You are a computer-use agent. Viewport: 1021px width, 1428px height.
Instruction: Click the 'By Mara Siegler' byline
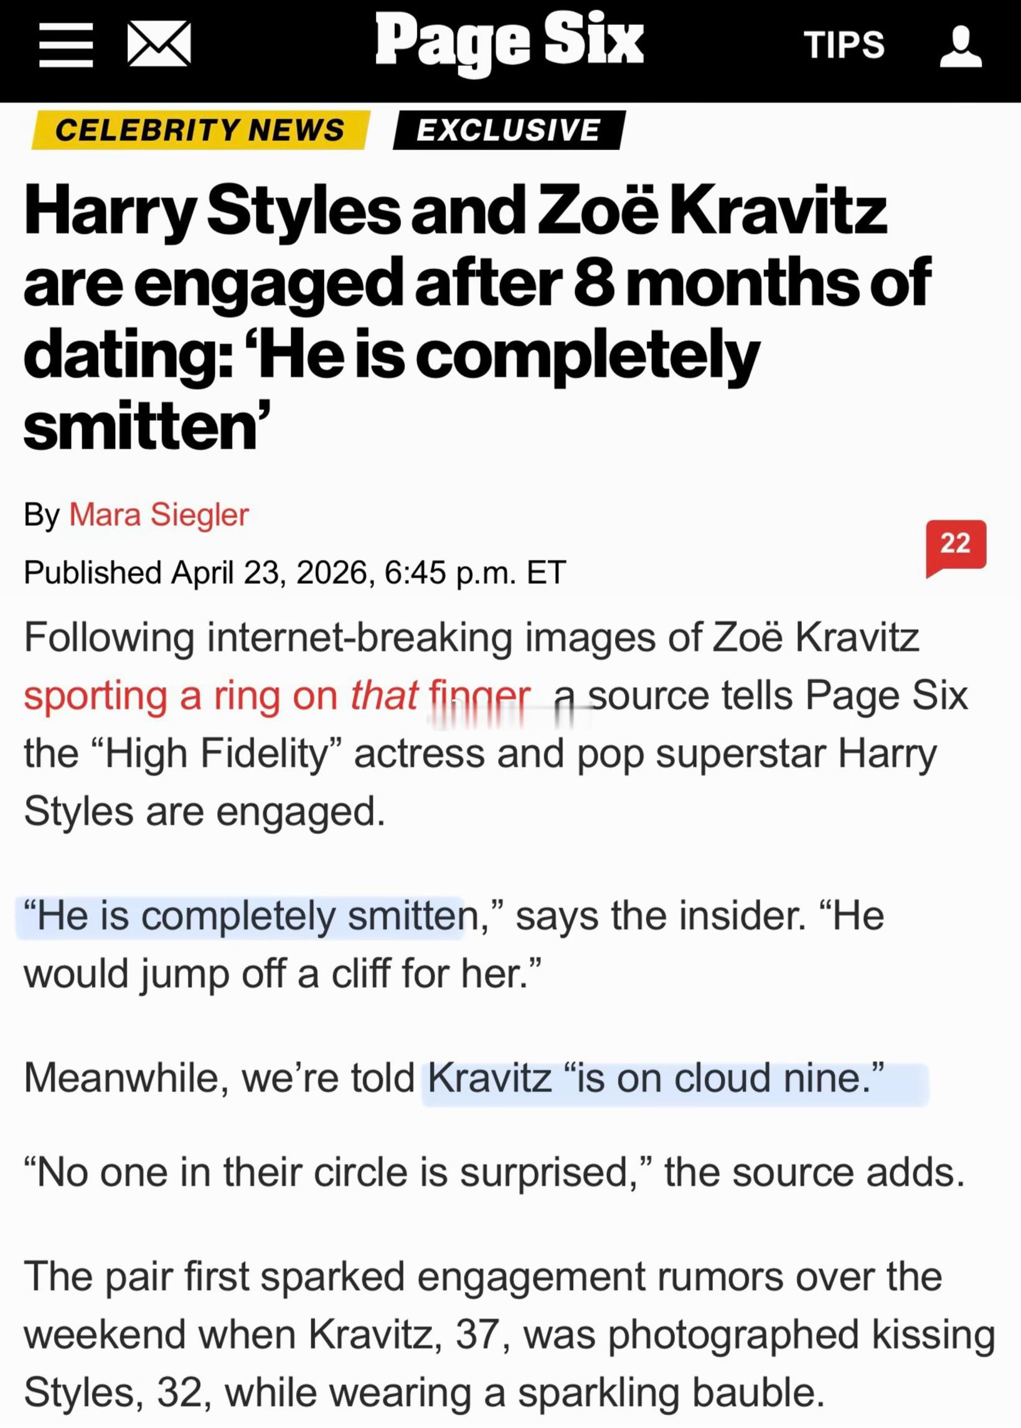coord(138,515)
